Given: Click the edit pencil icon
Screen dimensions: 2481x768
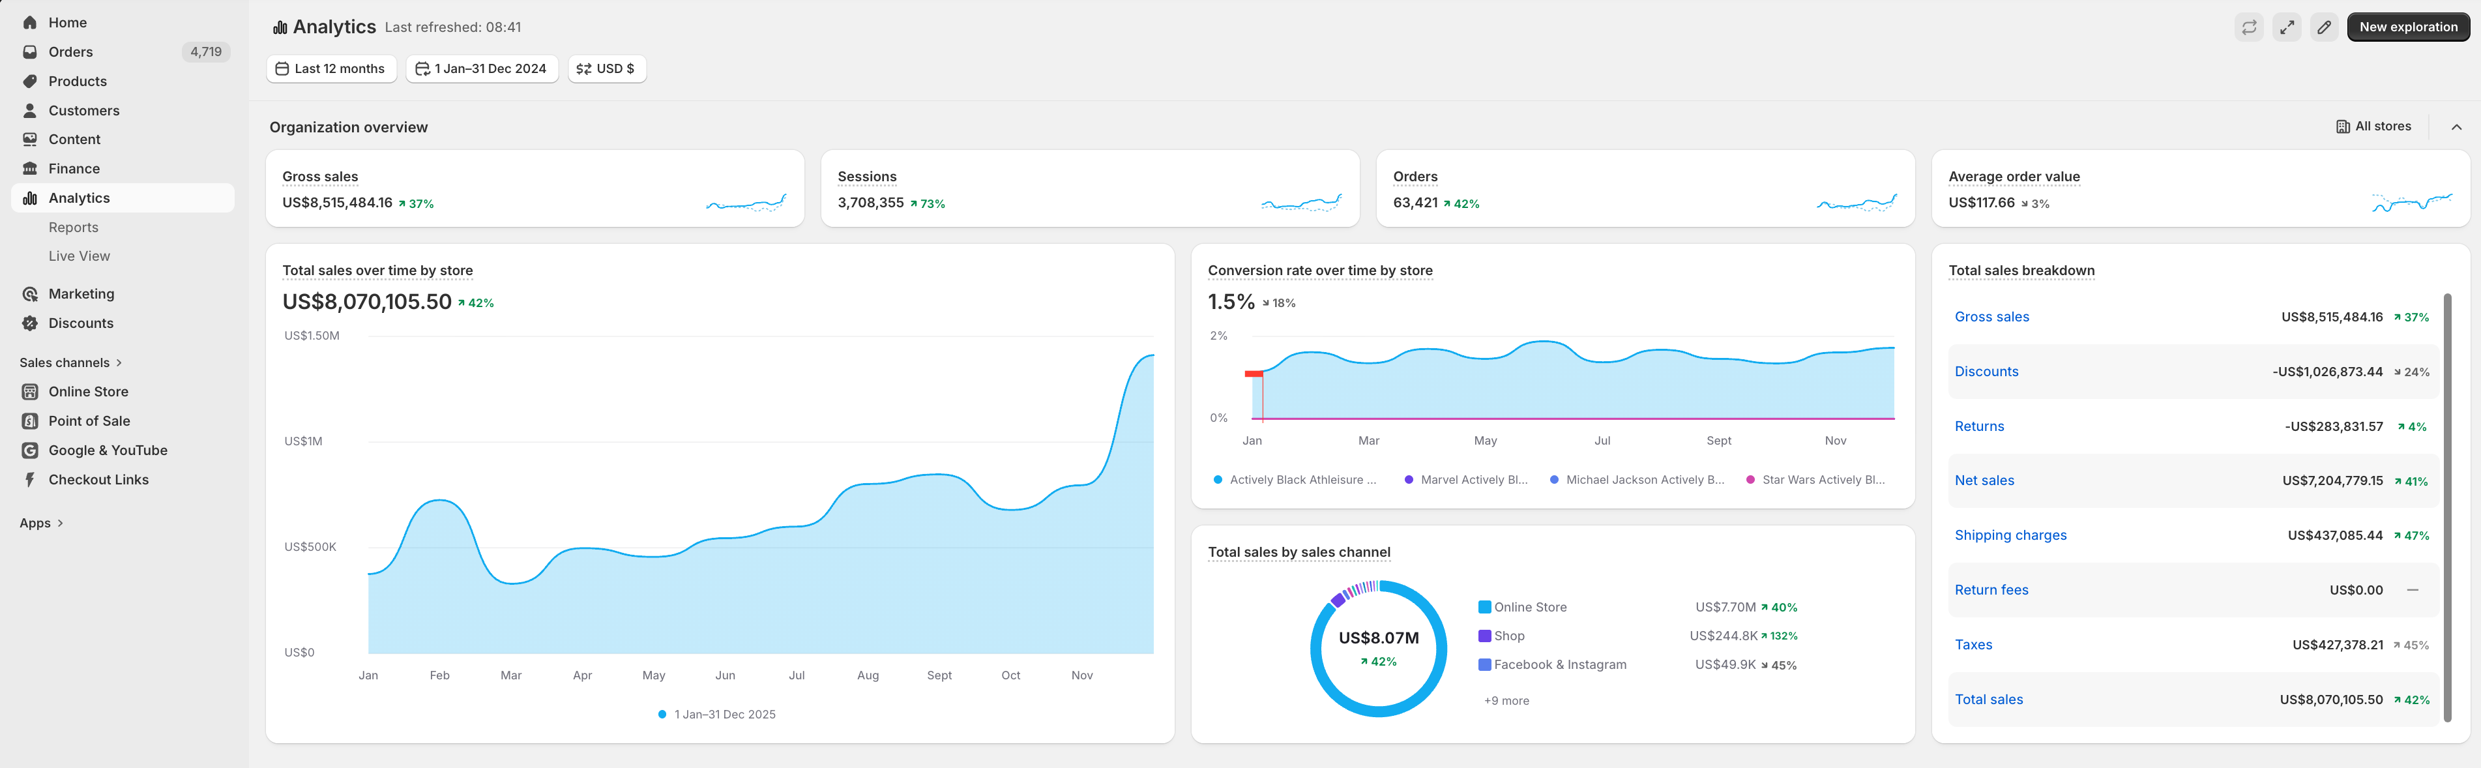Looking at the screenshot, I should point(2324,27).
